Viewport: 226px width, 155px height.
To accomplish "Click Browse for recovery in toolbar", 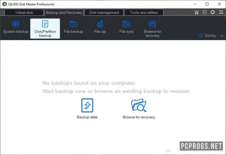I will pos(152,29).
